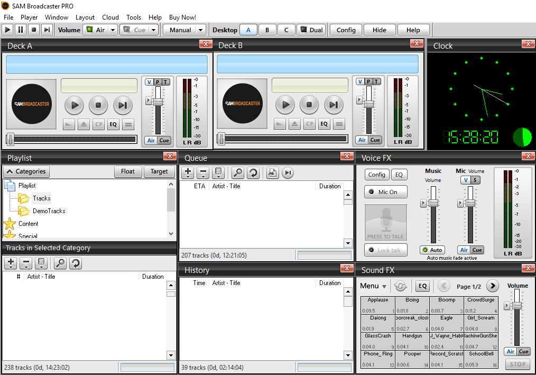Screen dimensions: 536x375
Task: Add tracks to the selected category
Action: click(x=11, y=263)
